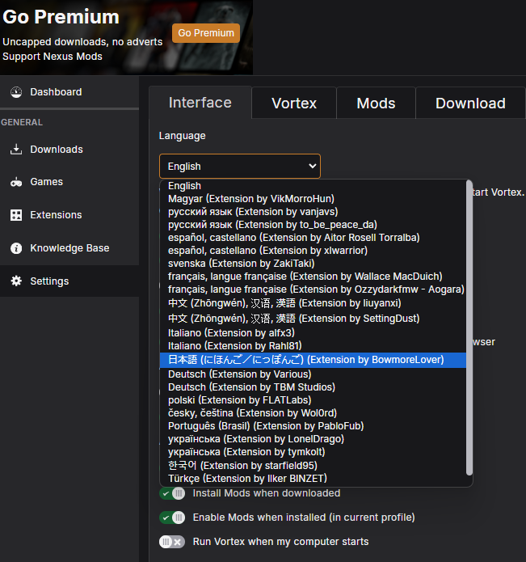Click the orange Go Premium button
This screenshot has height=562, width=526.
206,33
